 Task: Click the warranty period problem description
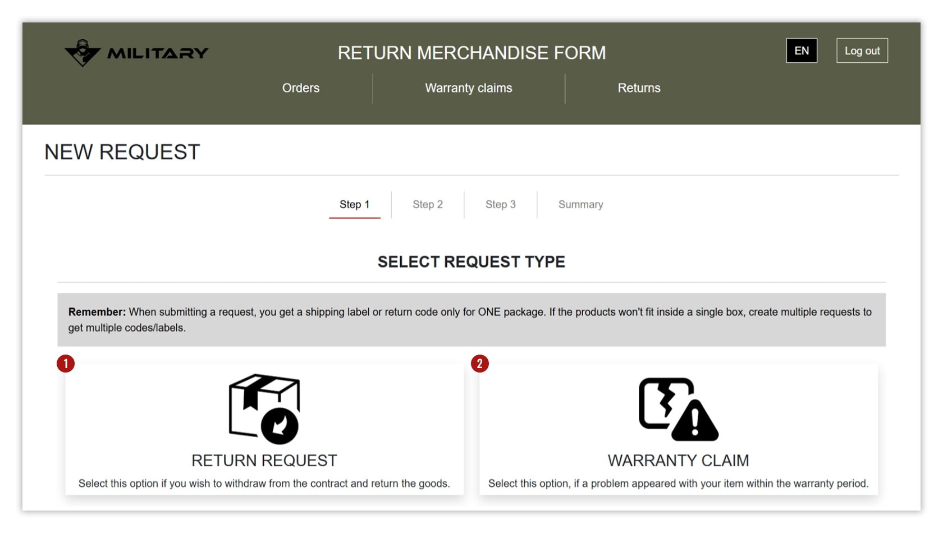pyautogui.click(x=678, y=484)
